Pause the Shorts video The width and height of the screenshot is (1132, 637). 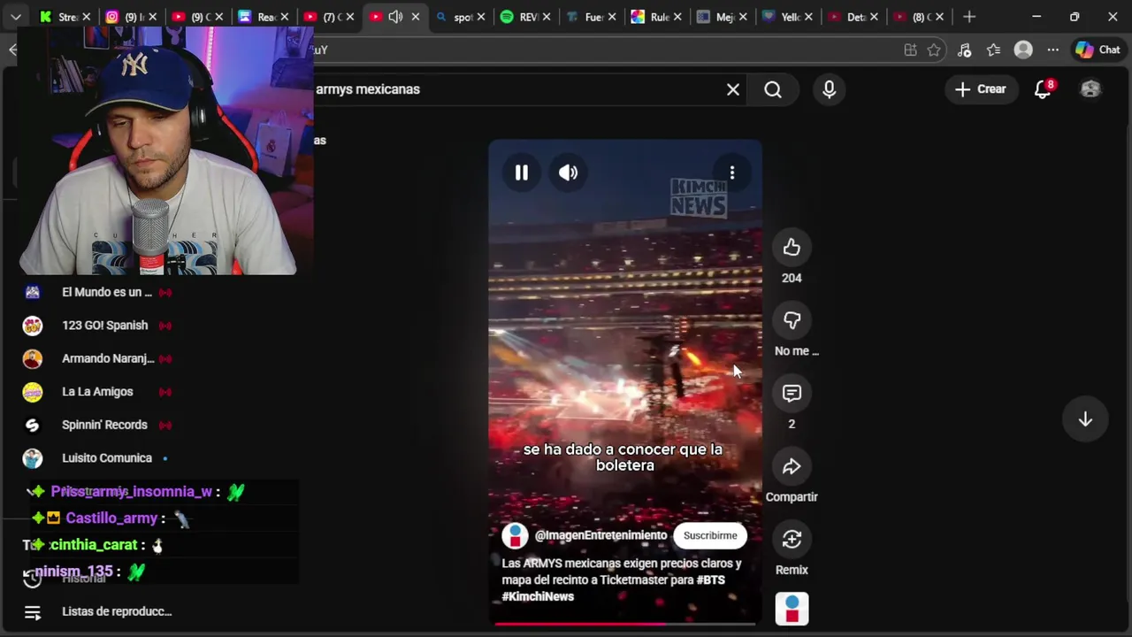pos(522,173)
